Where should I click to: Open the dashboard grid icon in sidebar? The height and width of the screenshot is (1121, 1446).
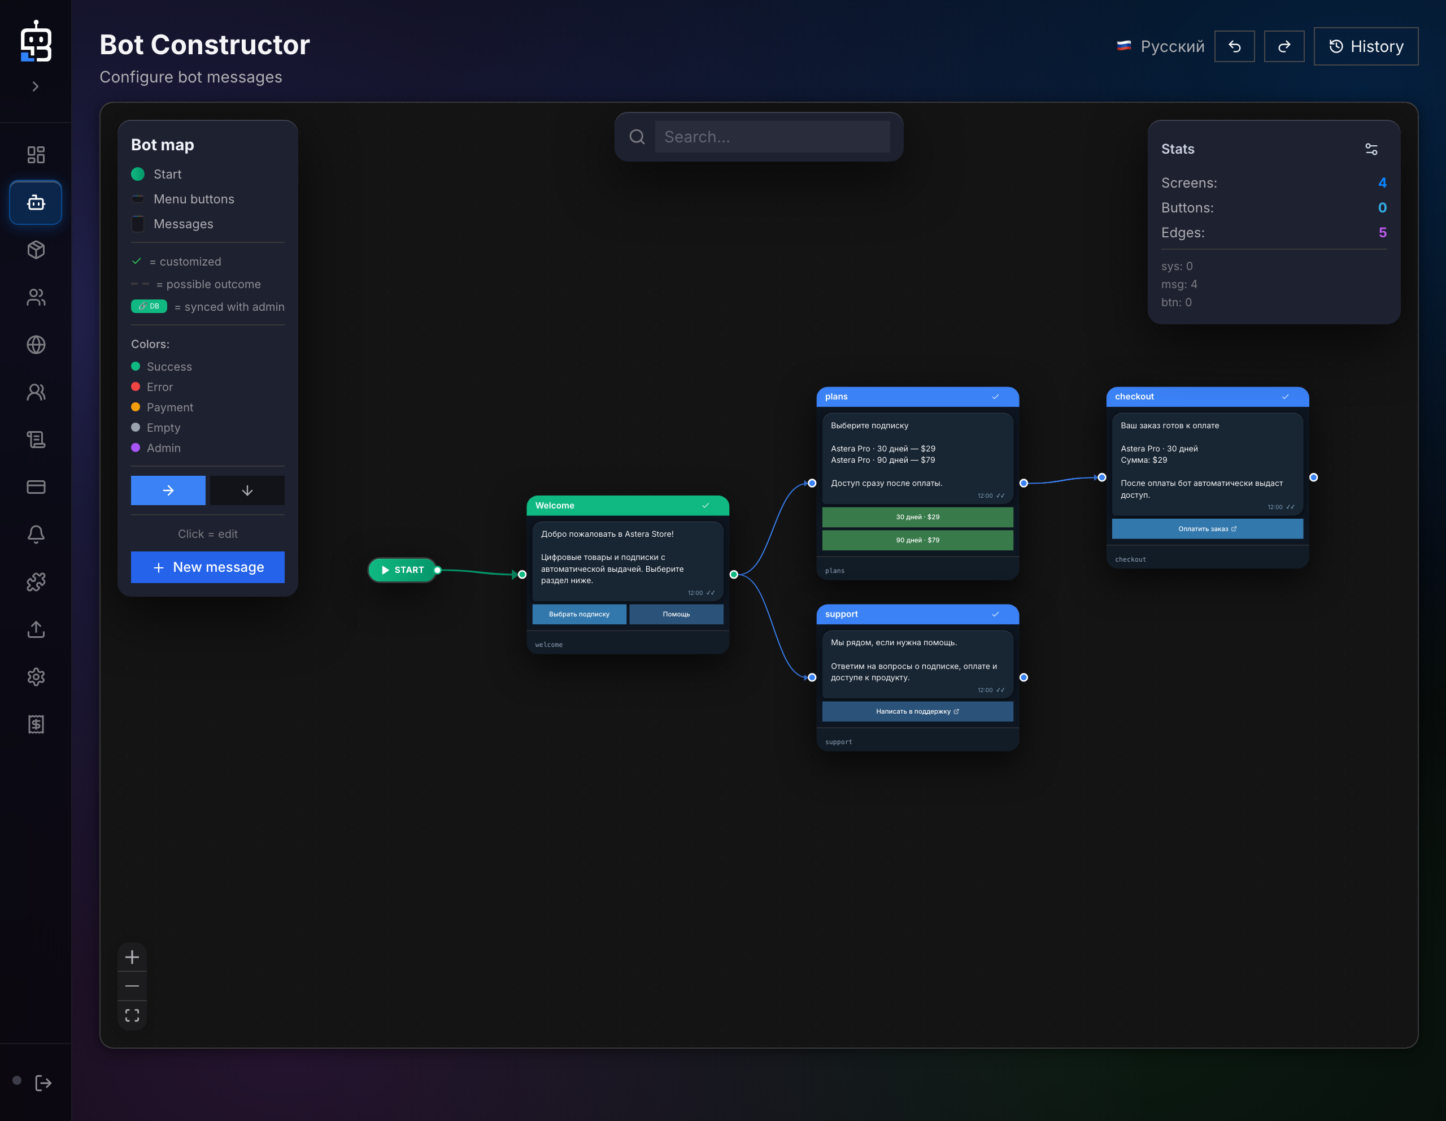click(x=36, y=155)
